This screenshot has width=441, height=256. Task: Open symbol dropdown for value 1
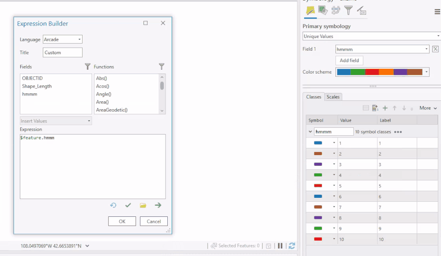(x=334, y=143)
